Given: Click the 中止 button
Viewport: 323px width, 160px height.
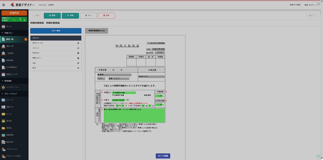Looking at the screenshot, I should (x=88, y=15).
